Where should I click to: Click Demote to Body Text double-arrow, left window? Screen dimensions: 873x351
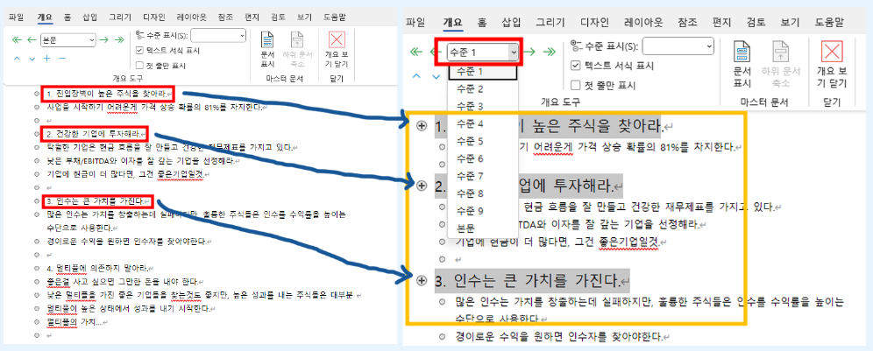pyautogui.click(x=119, y=39)
